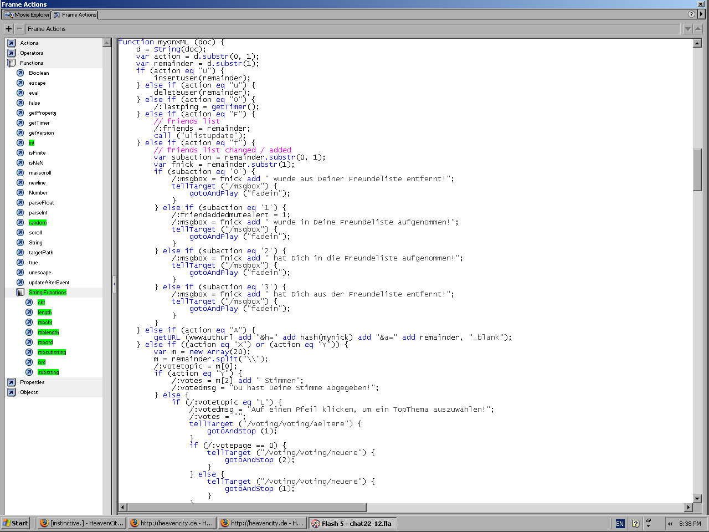The width and height of the screenshot is (709, 532).
Task: Switch to the Movie Explorer tab
Action: 27,15
